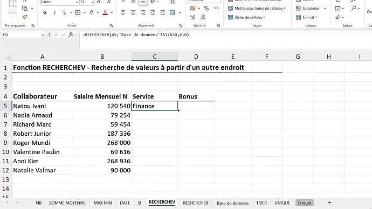
Task: Click the Format Painter brush icon
Action: pyautogui.click(x=25, y=17)
